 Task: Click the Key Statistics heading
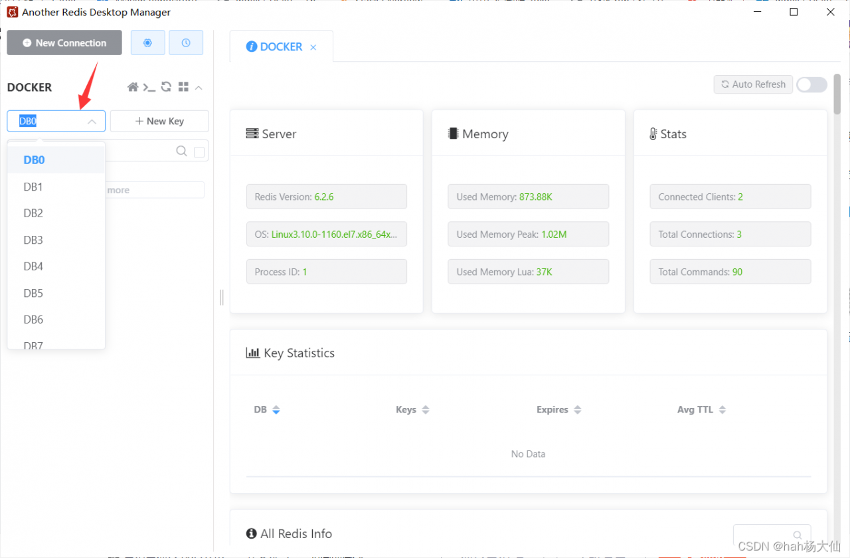click(290, 353)
